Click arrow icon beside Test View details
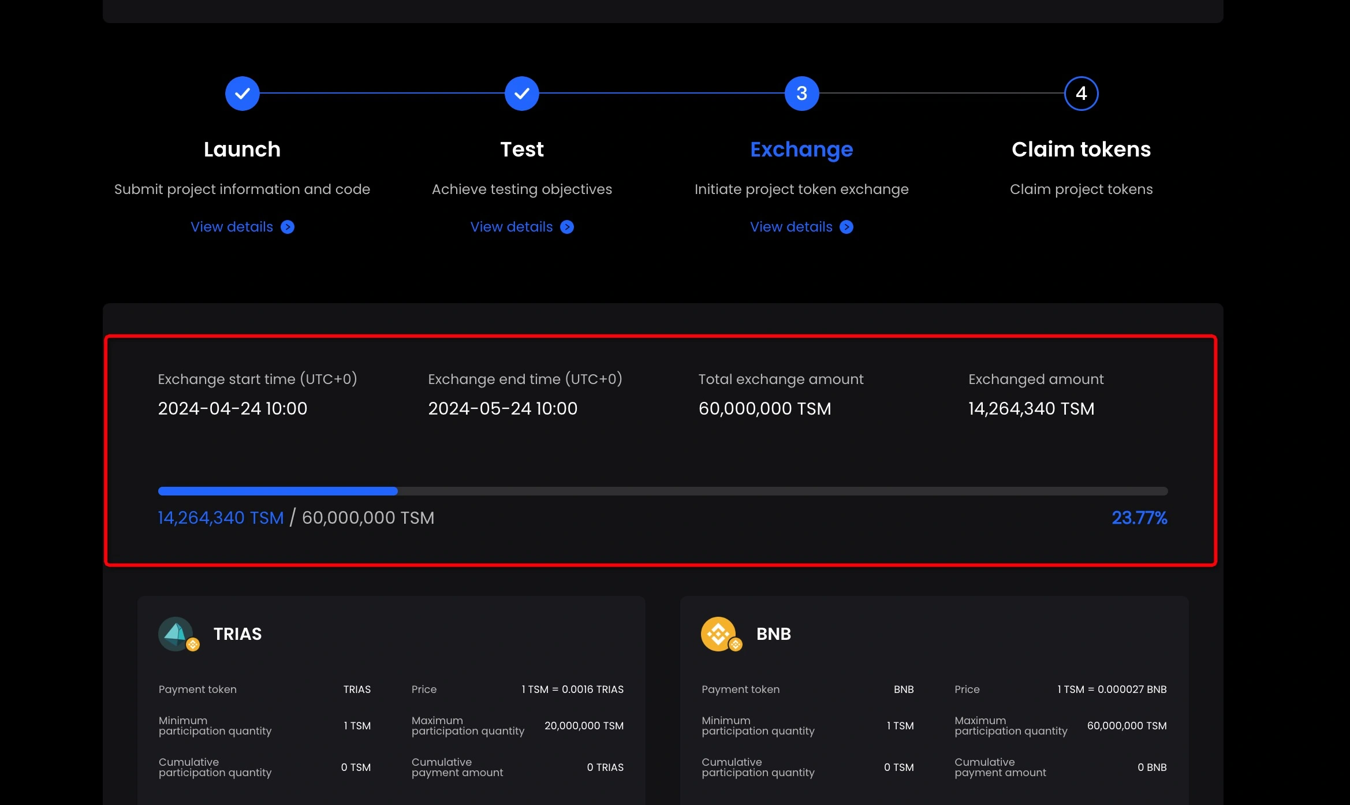The height and width of the screenshot is (805, 1350). click(x=567, y=227)
